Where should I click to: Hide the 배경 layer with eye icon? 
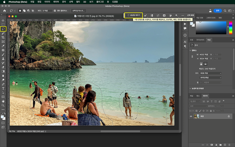click(191, 116)
